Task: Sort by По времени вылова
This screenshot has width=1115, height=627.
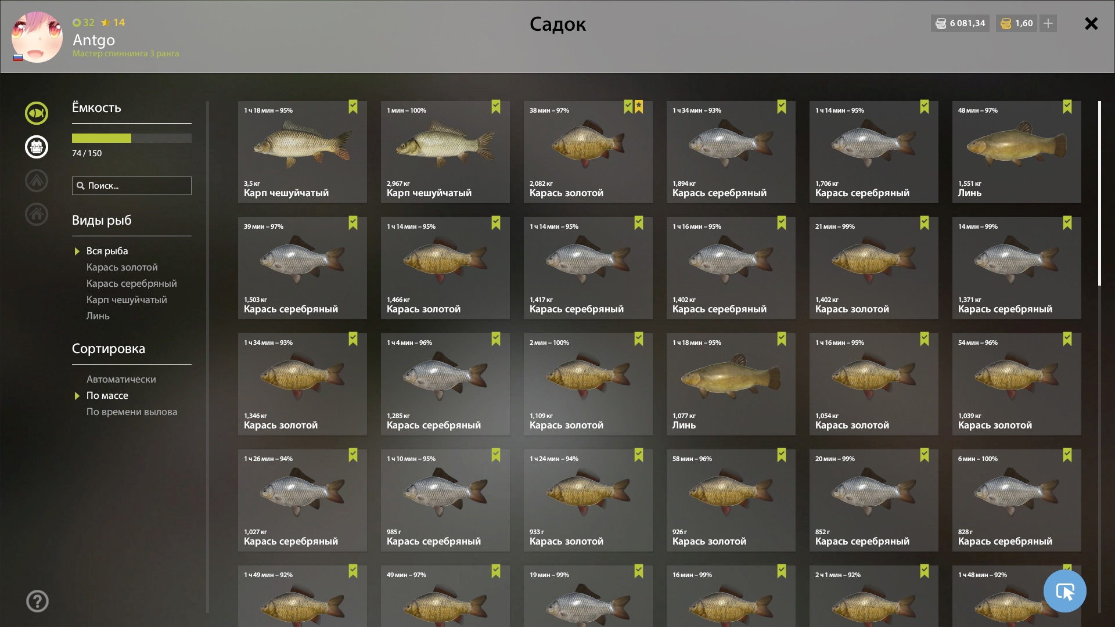Action: 132,412
